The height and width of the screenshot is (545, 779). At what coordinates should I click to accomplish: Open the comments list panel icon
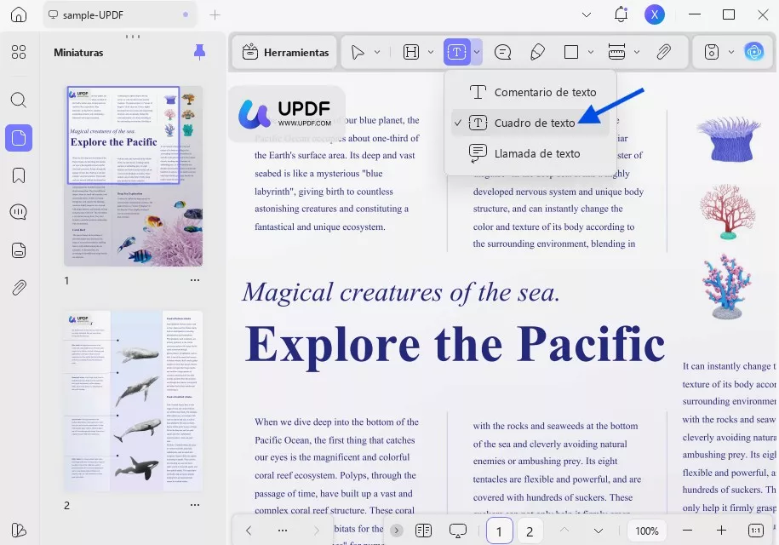click(19, 212)
